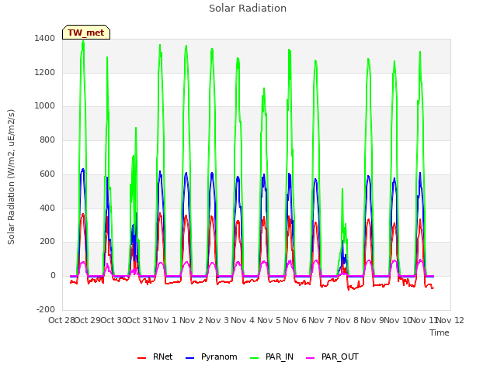Click the 400 y-axis tick label
Screen dimensions: 497x372
point(47,208)
